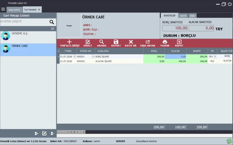The height and width of the screenshot is (145, 233).
Task: Sort by the EVRAK NO column header
Action: click(x=86, y=51)
